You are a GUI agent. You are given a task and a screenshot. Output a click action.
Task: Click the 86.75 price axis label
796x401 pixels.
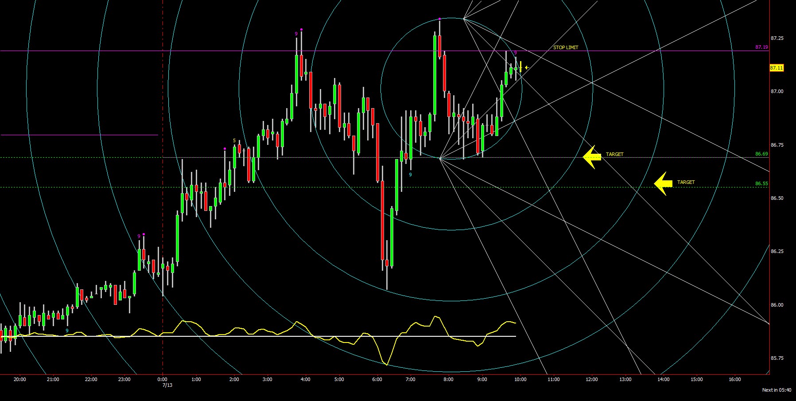tap(777, 145)
